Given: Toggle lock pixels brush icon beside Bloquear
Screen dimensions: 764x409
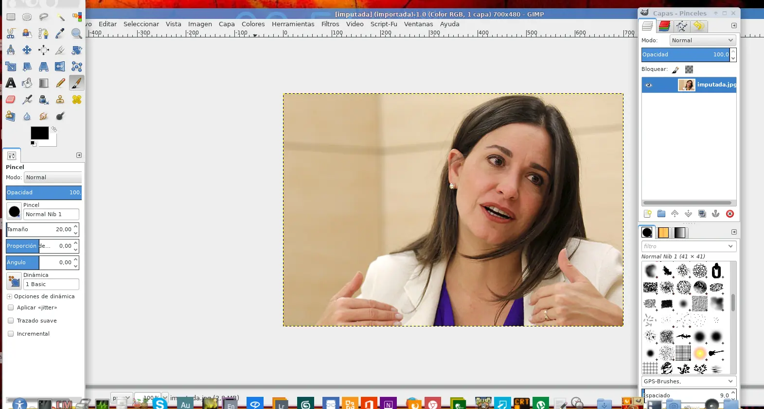Looking at the screenshot, I should click(x=675, y=69).
